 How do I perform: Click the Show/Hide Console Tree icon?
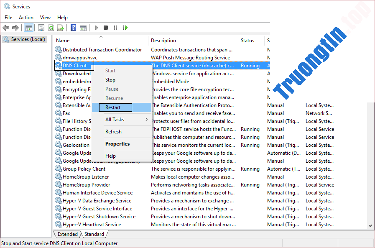tap(28, 28)
